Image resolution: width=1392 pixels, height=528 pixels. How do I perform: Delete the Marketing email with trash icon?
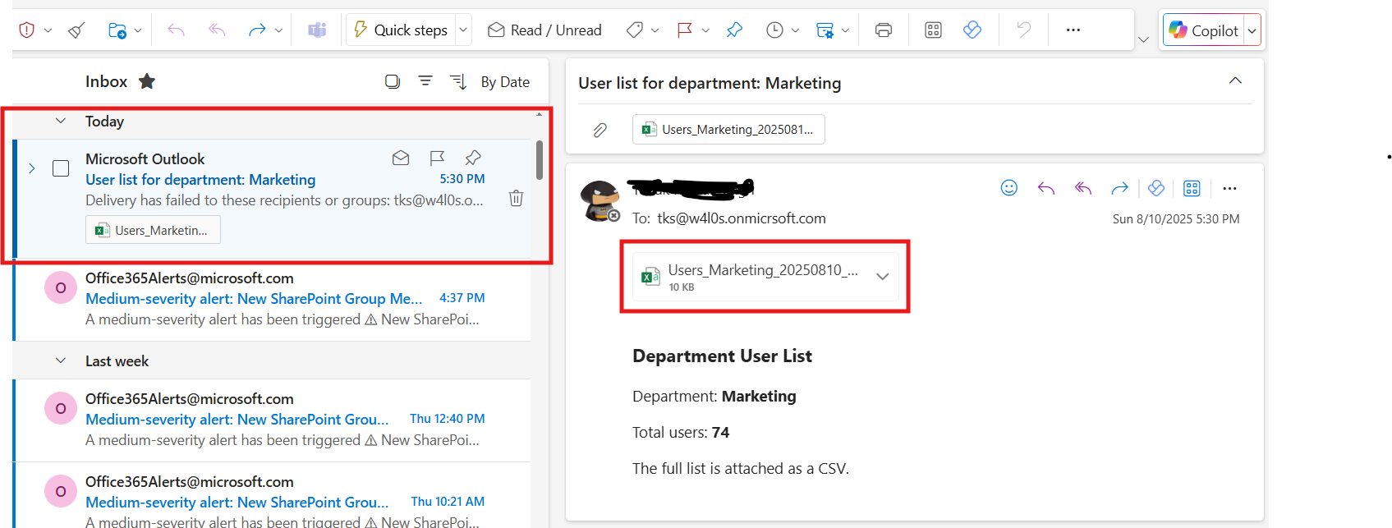(x=516, y=198)
